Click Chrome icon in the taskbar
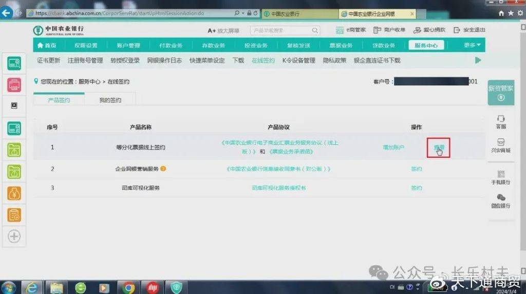The height and width of the screenshot is (294, 526). pyautogui.click(x=128, y=288)
